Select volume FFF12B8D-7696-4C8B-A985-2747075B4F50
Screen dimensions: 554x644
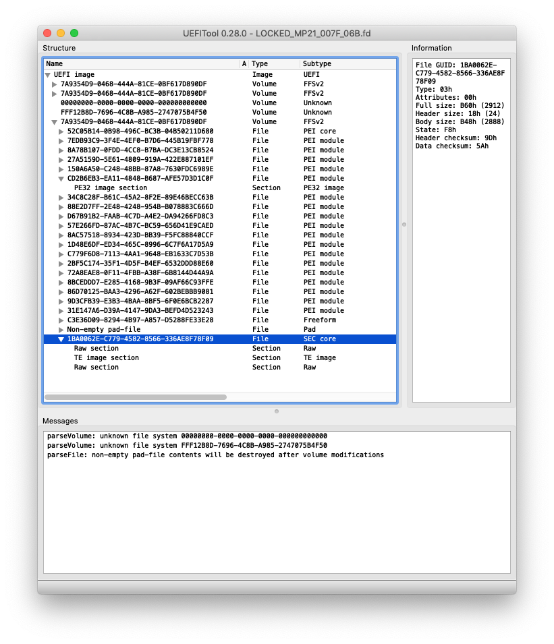[133, 113]
